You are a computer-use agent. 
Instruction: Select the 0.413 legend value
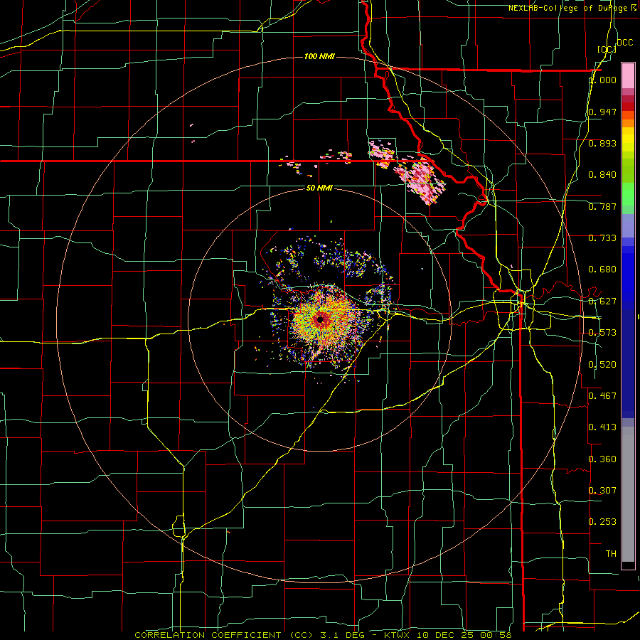click(x=602, y=427)
